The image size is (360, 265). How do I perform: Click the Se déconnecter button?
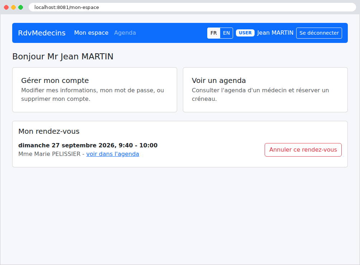click(x=319, y=33)
